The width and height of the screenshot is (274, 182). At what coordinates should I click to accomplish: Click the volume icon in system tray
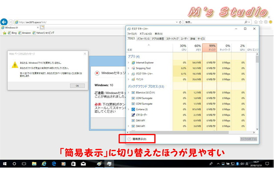[x=242, y=164]
